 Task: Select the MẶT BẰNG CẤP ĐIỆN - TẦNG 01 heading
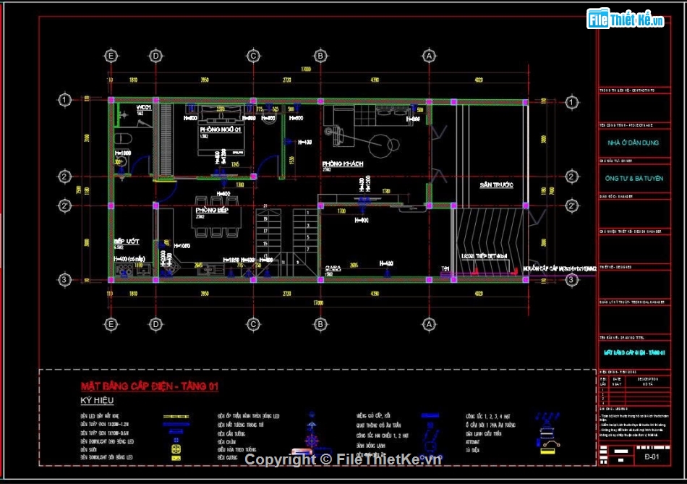click(x=149, y=386)
